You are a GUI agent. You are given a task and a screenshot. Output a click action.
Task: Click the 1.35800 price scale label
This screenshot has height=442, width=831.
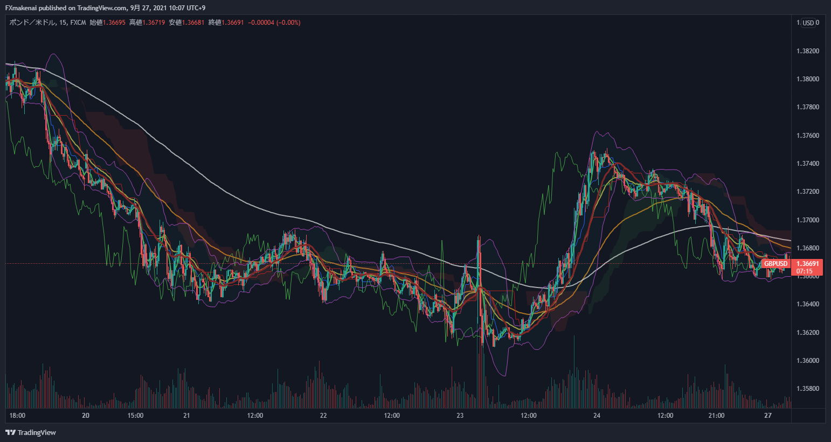pos(808,389)
